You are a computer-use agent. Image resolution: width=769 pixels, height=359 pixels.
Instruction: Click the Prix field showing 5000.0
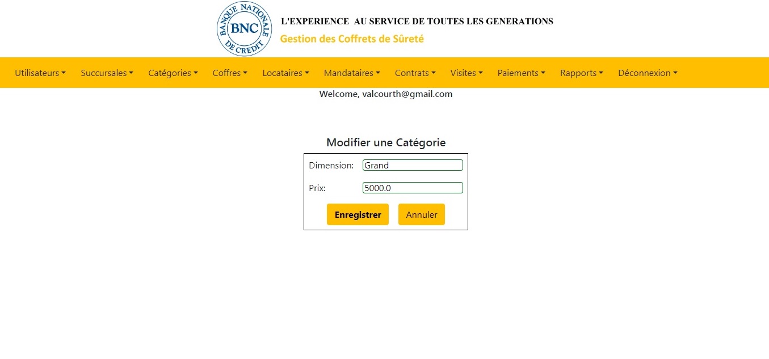[x=413, y=188]
